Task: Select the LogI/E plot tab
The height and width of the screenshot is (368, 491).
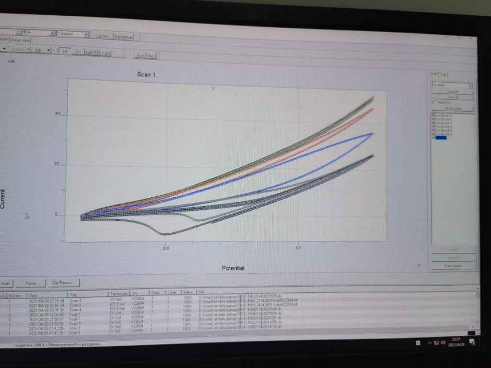Action: point(91,52)
